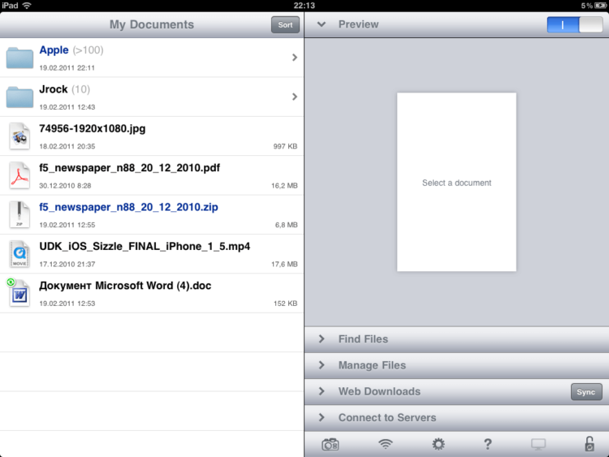Tap the padlock icon
The width and height of the screenshot is (609, 457).
pyautogui.click(x=589, y=444)
